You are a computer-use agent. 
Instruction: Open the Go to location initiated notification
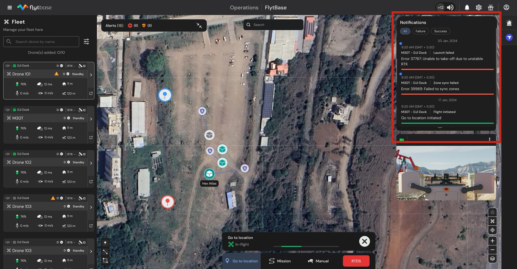pos(448,113)
